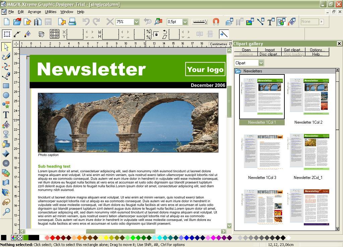Activate the Zoom tool
The image size is (343, 247).
tap(6, 211)
